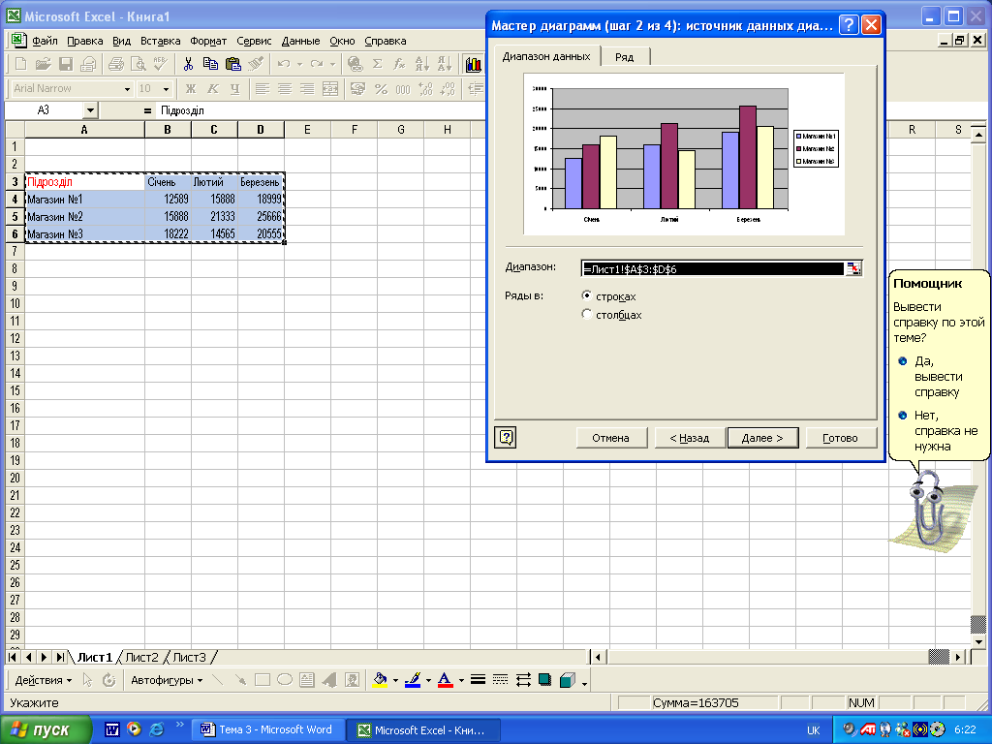
Task: Click the Copy icon in toolbar
Action: tap(210, 64)
